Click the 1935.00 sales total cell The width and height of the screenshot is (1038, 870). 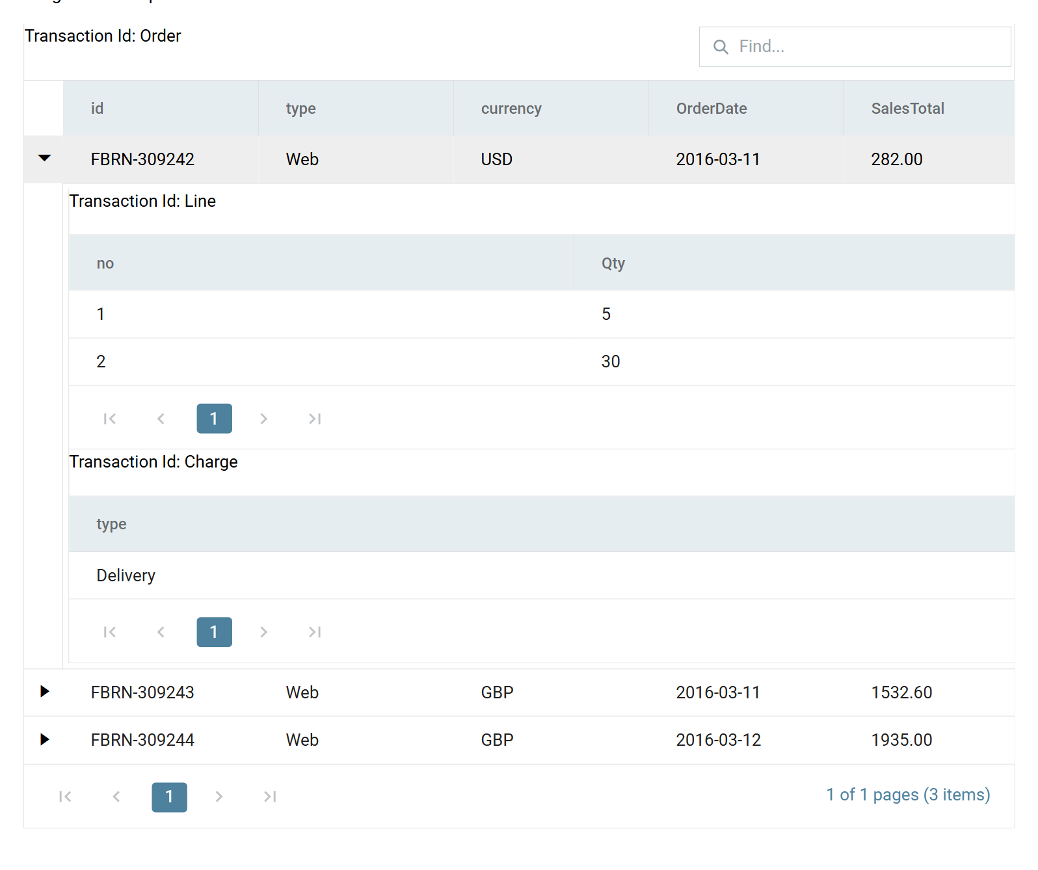coord(929,740)
